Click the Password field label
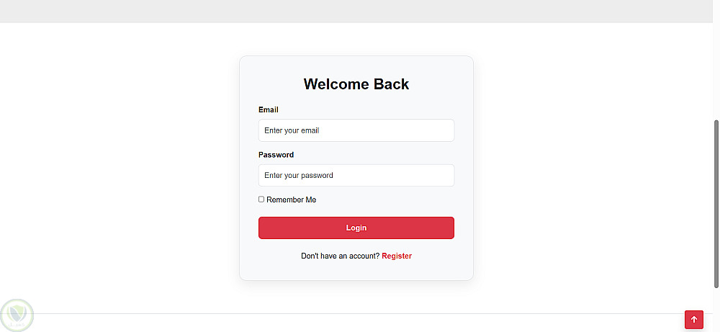 (276, 155)
